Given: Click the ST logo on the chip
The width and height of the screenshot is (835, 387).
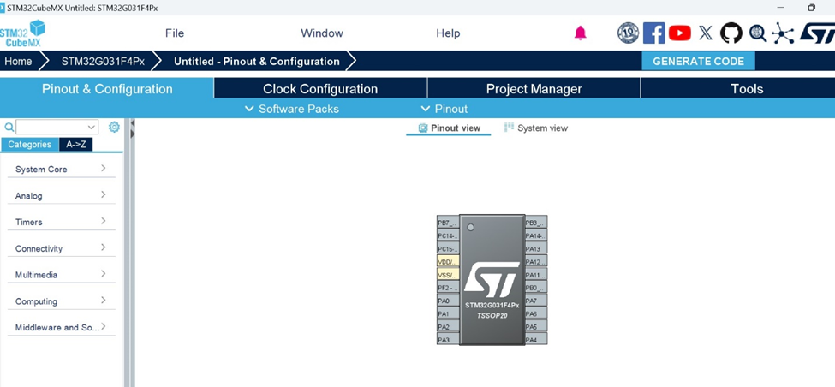Looking at the screenshot, I should click(x=492, y=279).
